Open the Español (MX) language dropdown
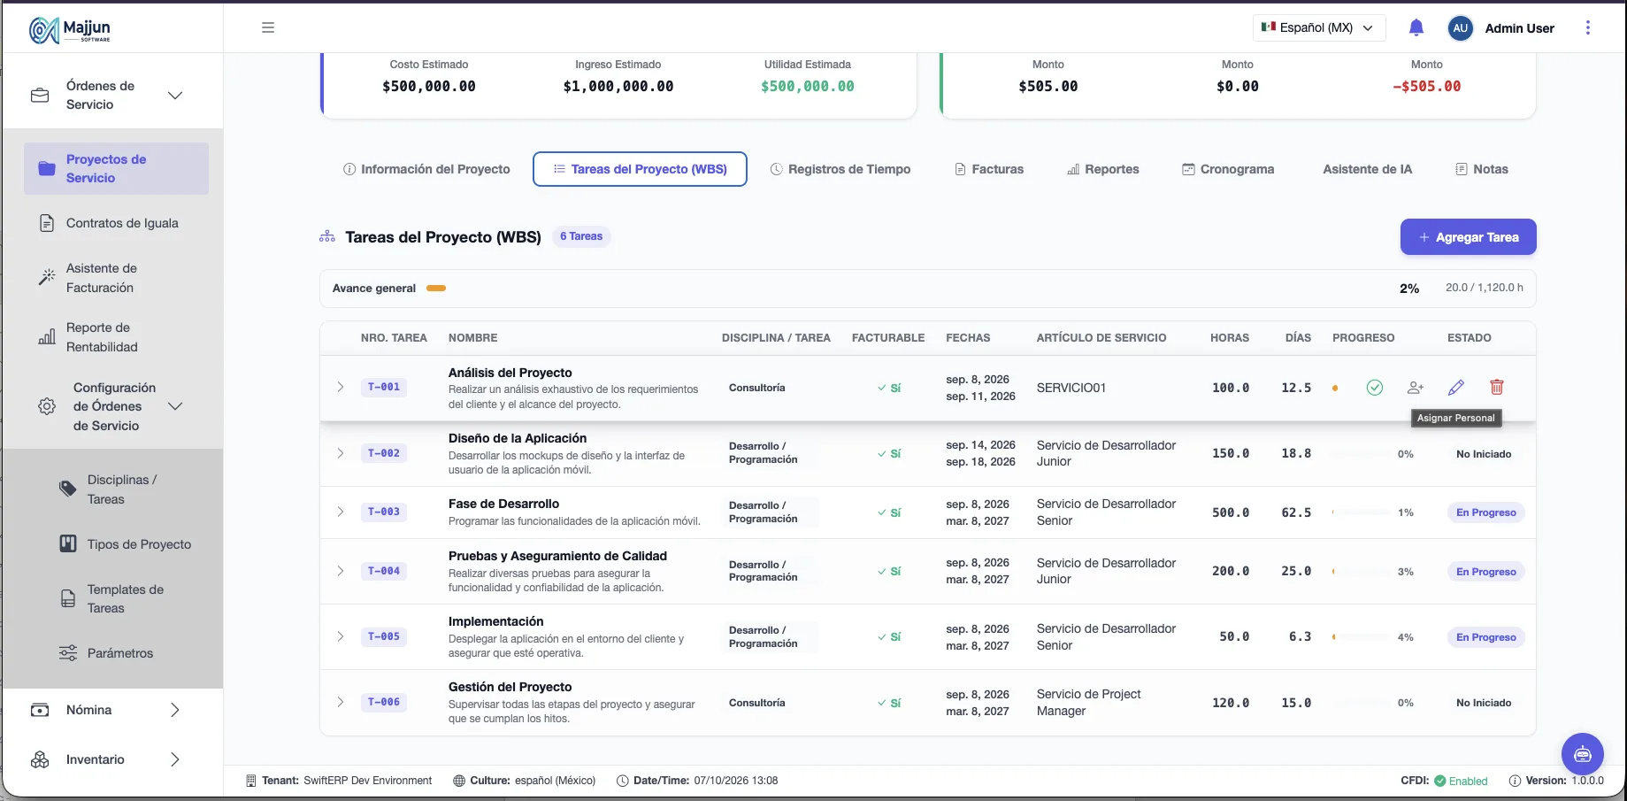 click(x=1318, y=27)
